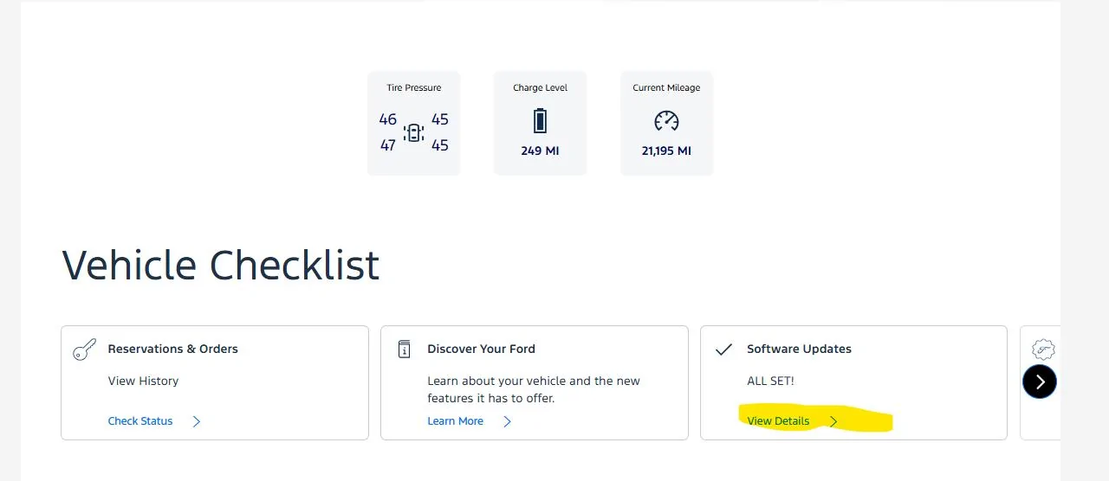Viewport: 1109px width, 481px height.
Task: Click the Discover Your Ford card title
Action: click(x=481, y=349)
